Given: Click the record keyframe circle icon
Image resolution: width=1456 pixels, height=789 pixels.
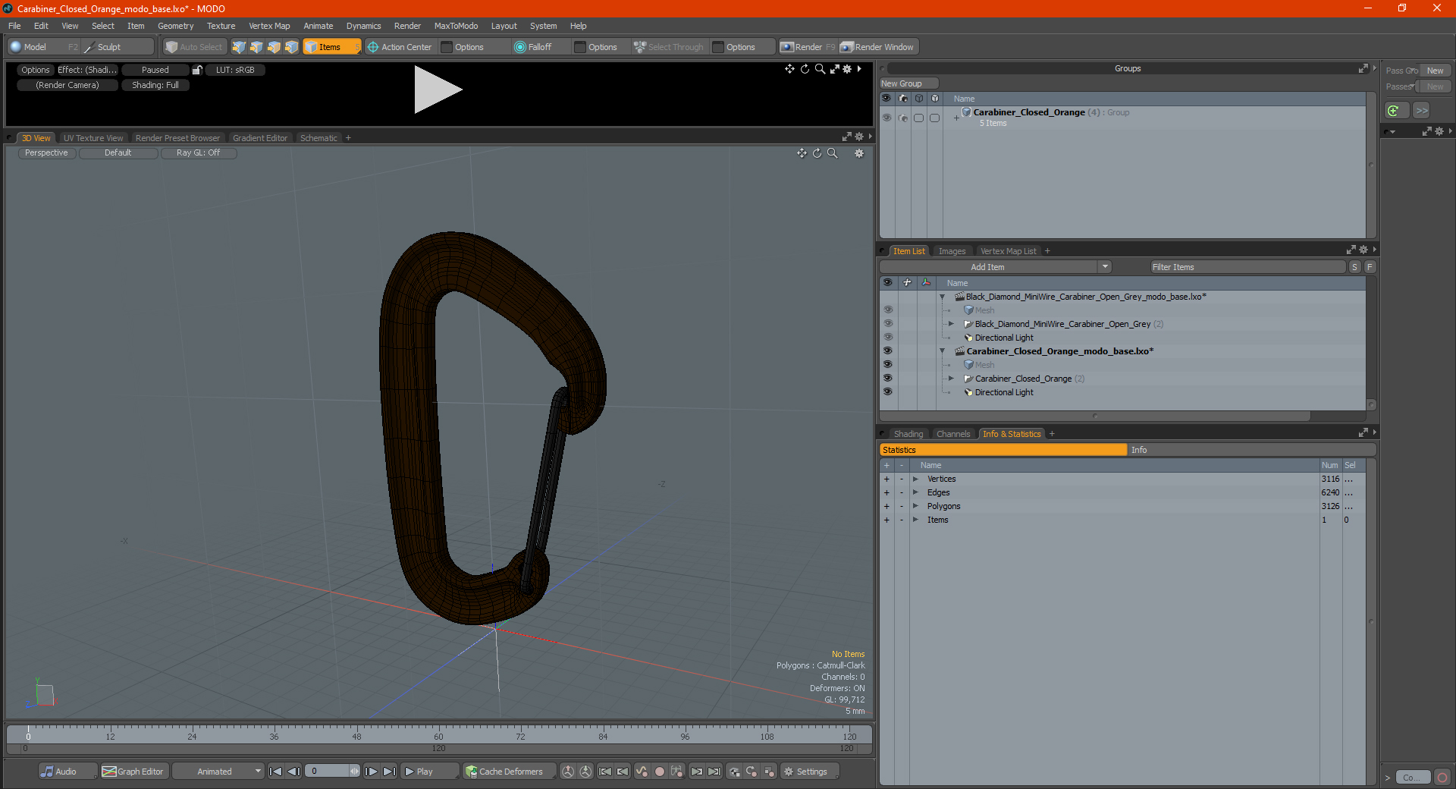Looking at the screenshot, I should point(660,772).
